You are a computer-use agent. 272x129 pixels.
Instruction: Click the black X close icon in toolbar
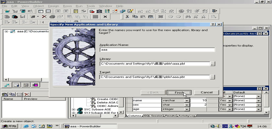(105, 17)
